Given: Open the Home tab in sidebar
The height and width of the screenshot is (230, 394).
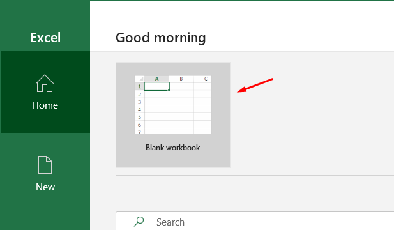Looking at the screenshot, I should click(45, 92).
